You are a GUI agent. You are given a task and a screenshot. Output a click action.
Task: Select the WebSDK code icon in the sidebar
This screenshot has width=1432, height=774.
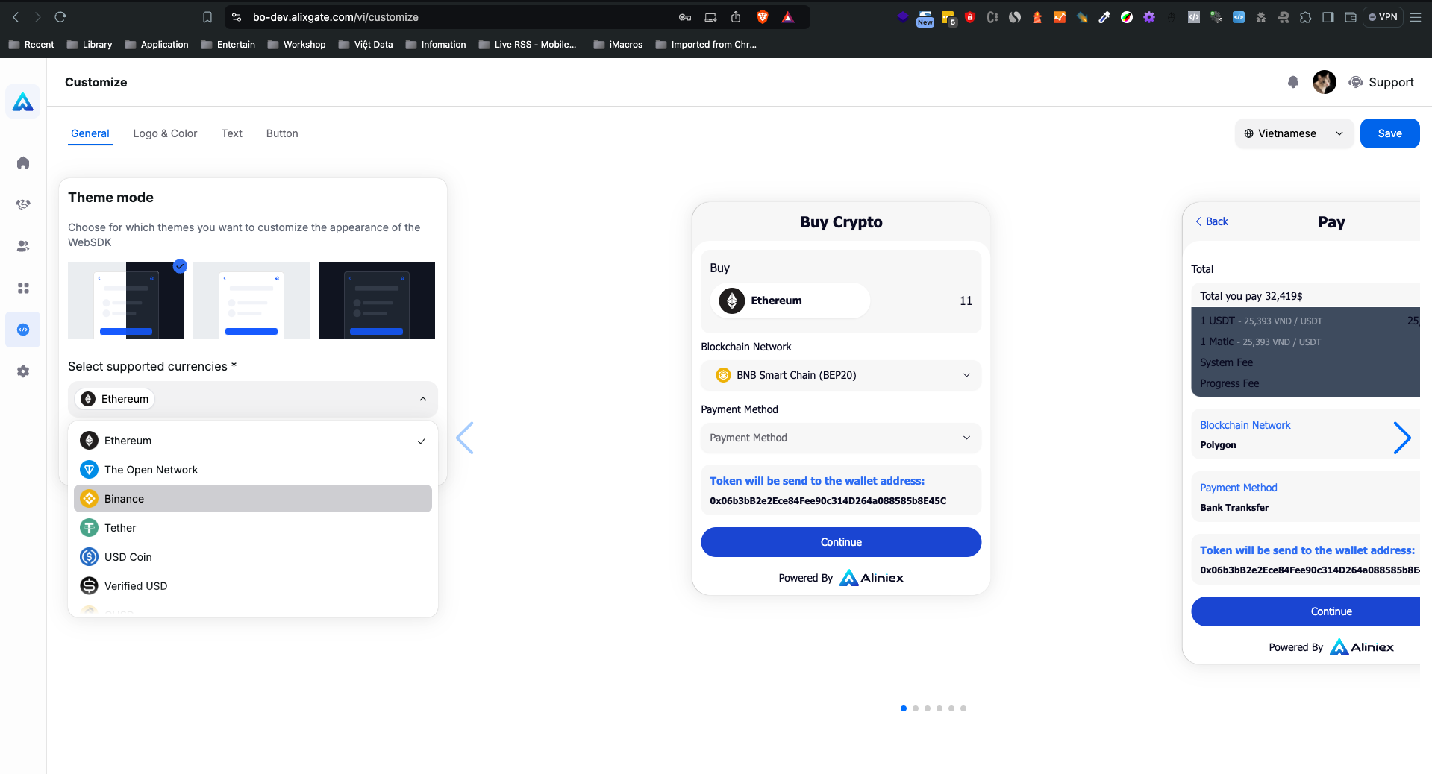23,329
